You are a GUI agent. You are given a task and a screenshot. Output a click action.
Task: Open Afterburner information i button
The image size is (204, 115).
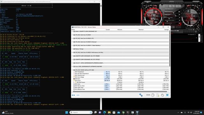tap(178, 6)
